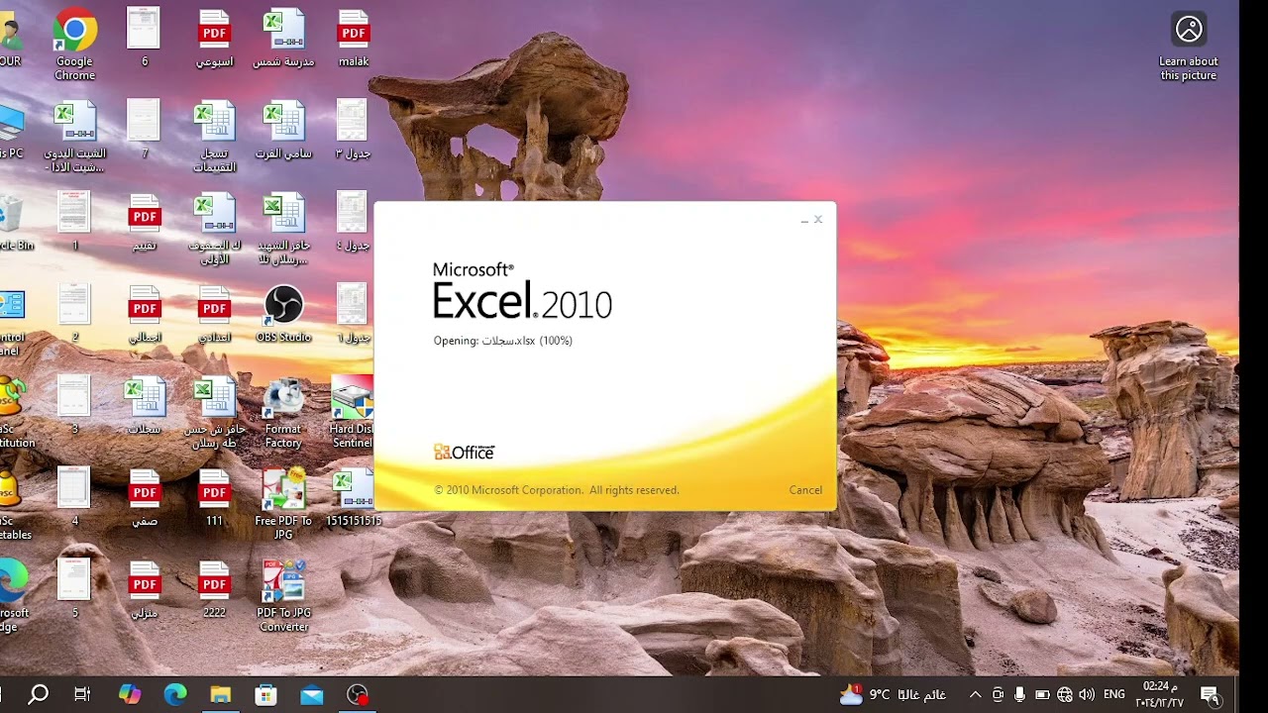Select the Free PDF To JPG shortcut
1268x713 pixels.
[x=283, y=505]
